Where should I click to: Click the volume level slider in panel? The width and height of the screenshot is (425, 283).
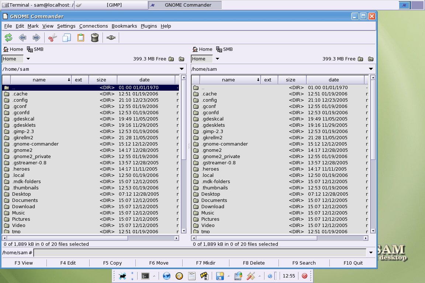coord(276,276)
